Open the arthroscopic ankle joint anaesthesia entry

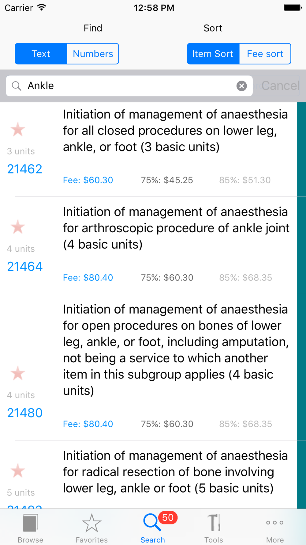coord(176,228)
